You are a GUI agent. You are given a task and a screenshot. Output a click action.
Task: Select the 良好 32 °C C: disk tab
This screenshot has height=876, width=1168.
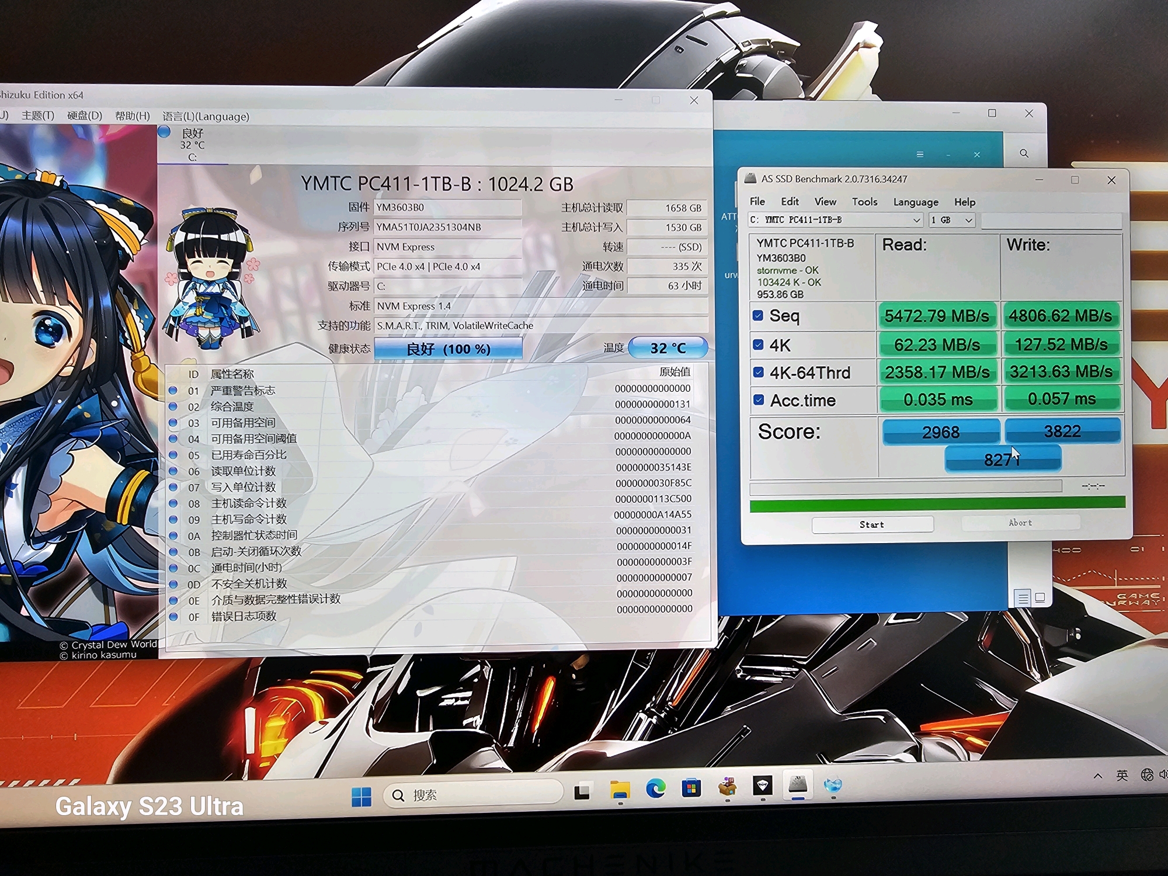click(x=193, y=144)
